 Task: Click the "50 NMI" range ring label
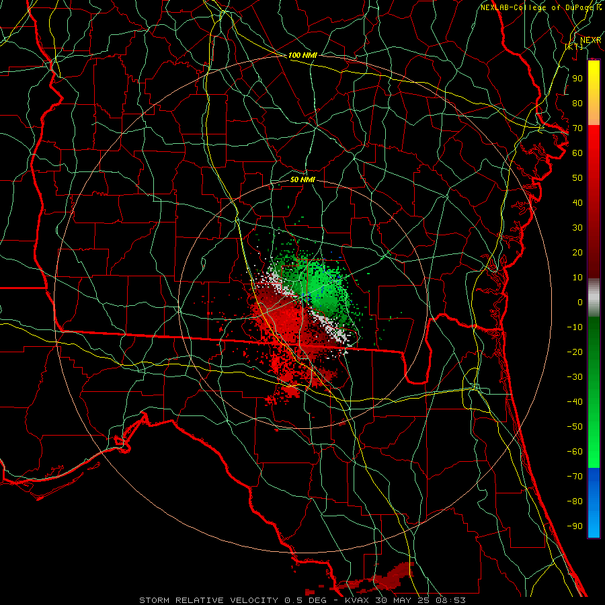pos(302,179)
